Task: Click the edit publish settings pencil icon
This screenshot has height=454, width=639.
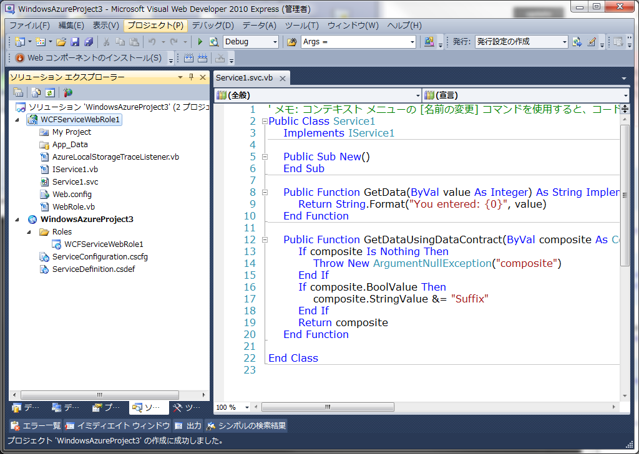Action: [x=592, y=42]
